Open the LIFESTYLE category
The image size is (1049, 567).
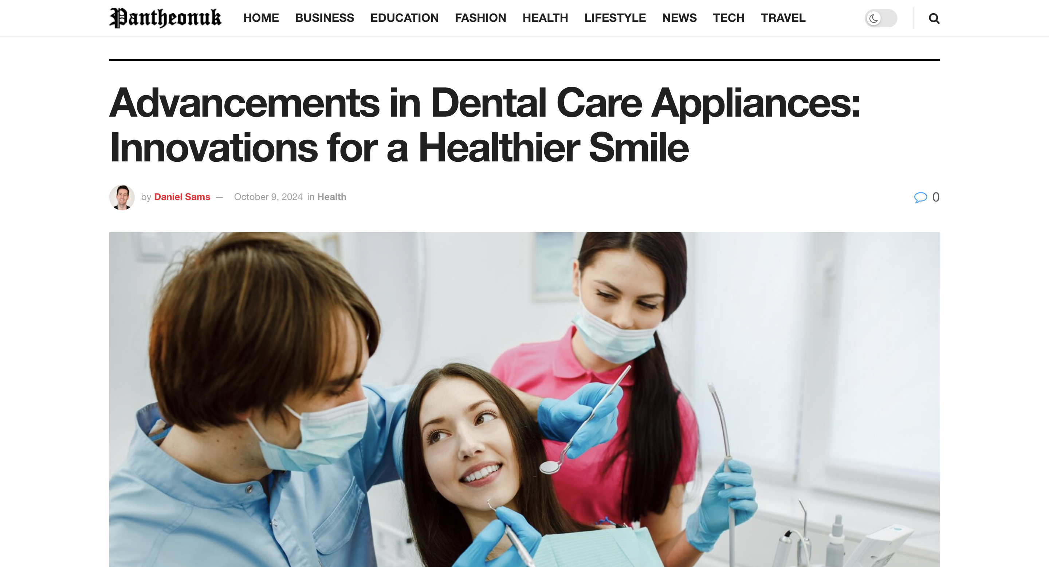coord(615,18)
